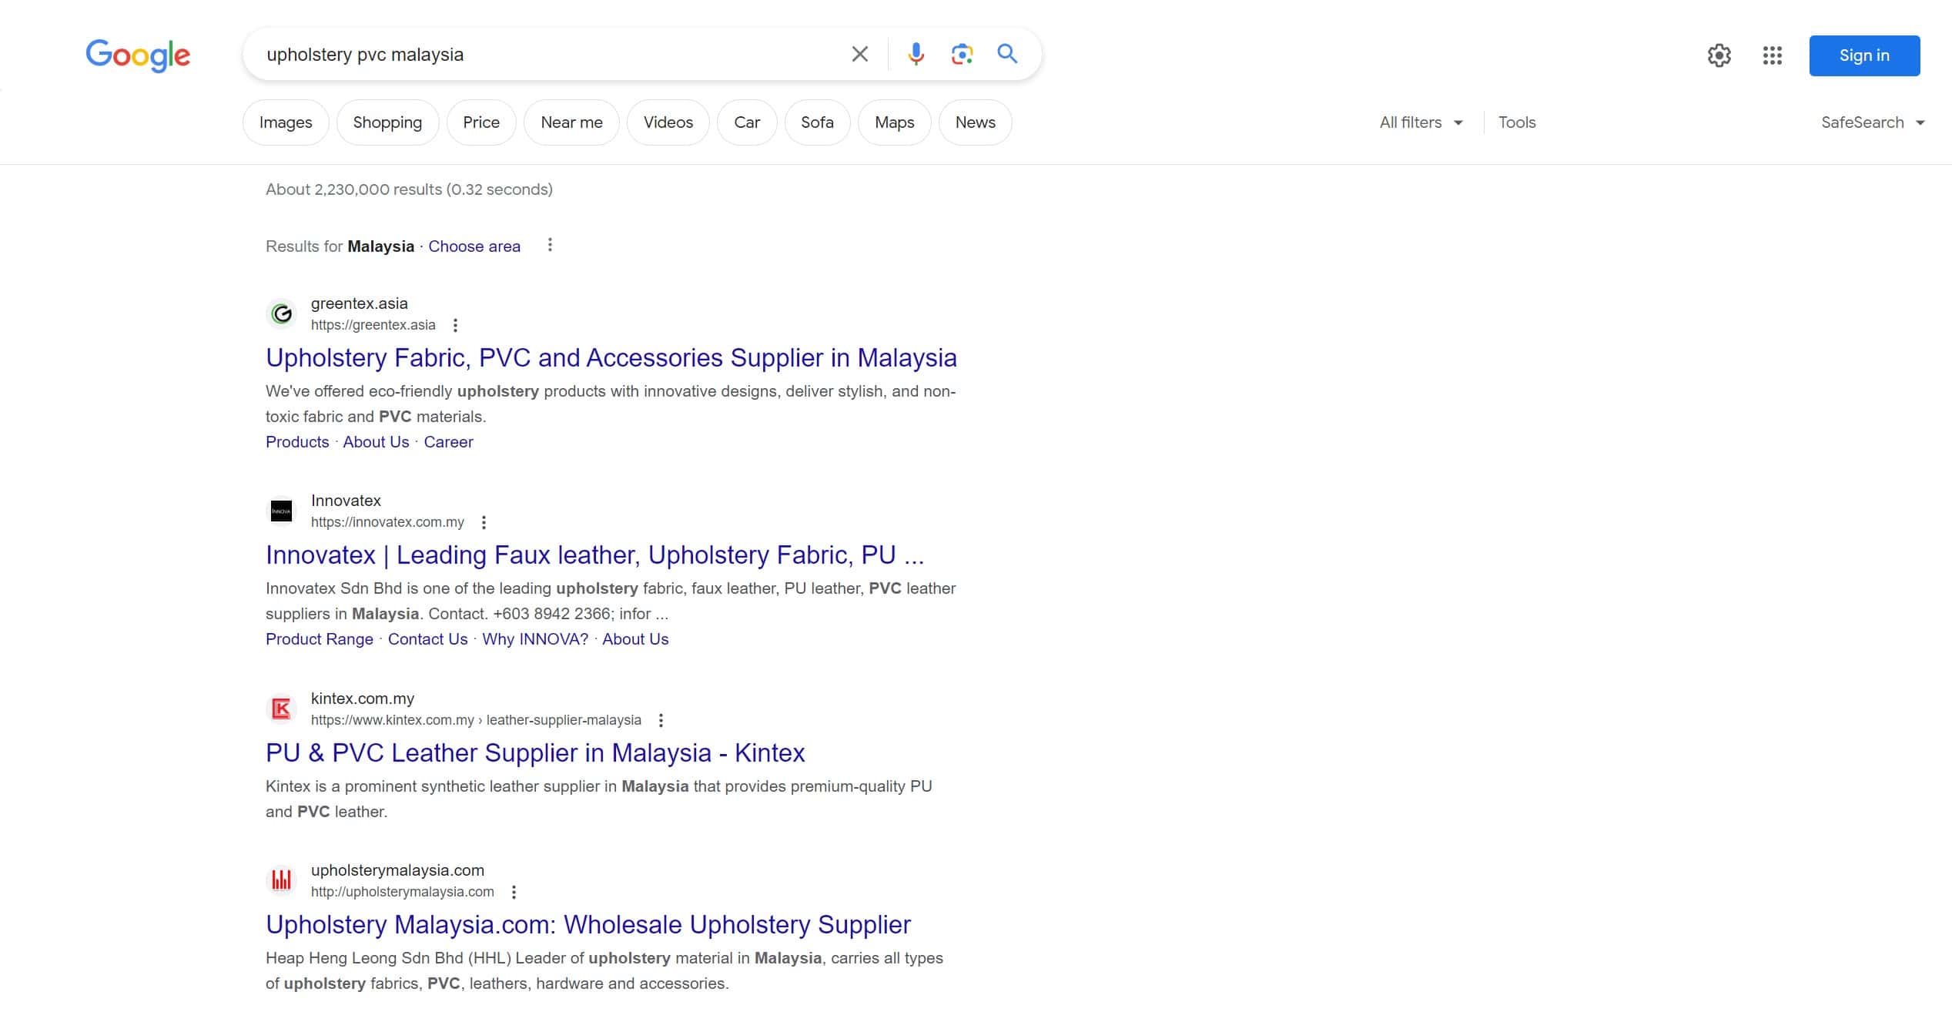1952x1012 pixels.
Task: Start voice search with microphone icon
Action: click(x=916, y=55)
